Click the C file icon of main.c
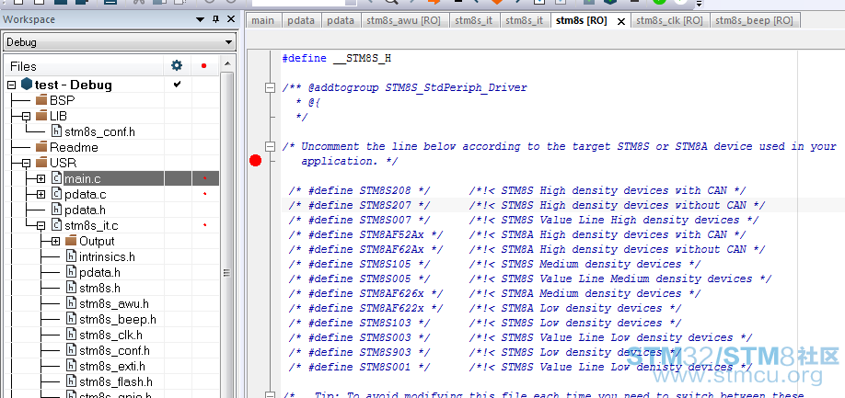The image size is (845, 398). [56, 178]
